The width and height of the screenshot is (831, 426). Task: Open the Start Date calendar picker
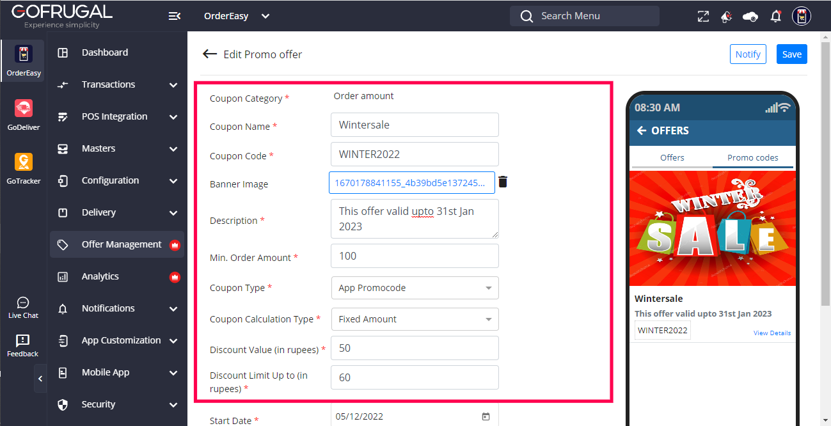[x=486, y=416]
